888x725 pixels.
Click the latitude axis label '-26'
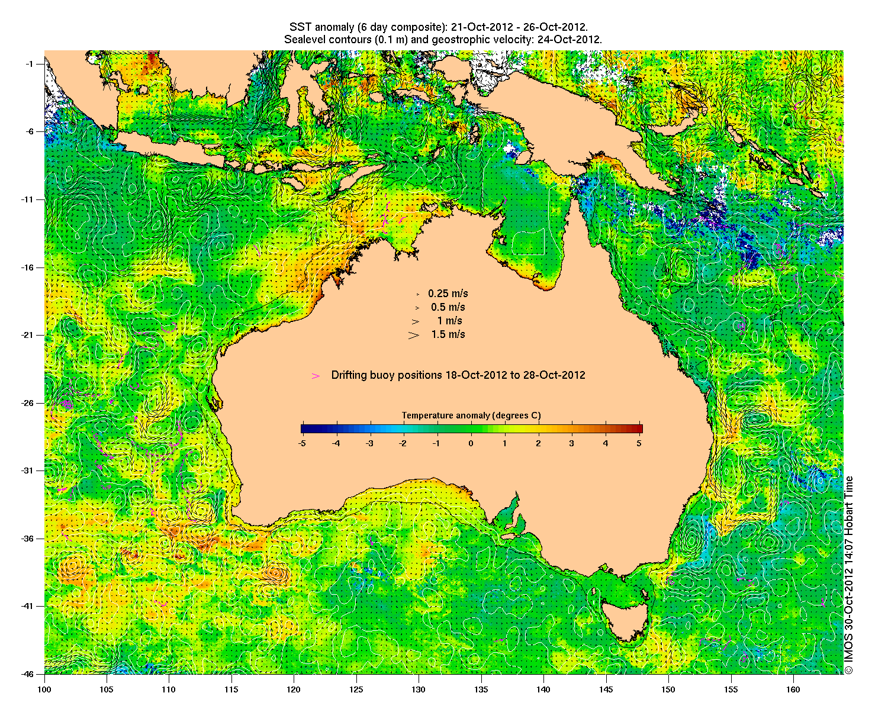[28, 403]
